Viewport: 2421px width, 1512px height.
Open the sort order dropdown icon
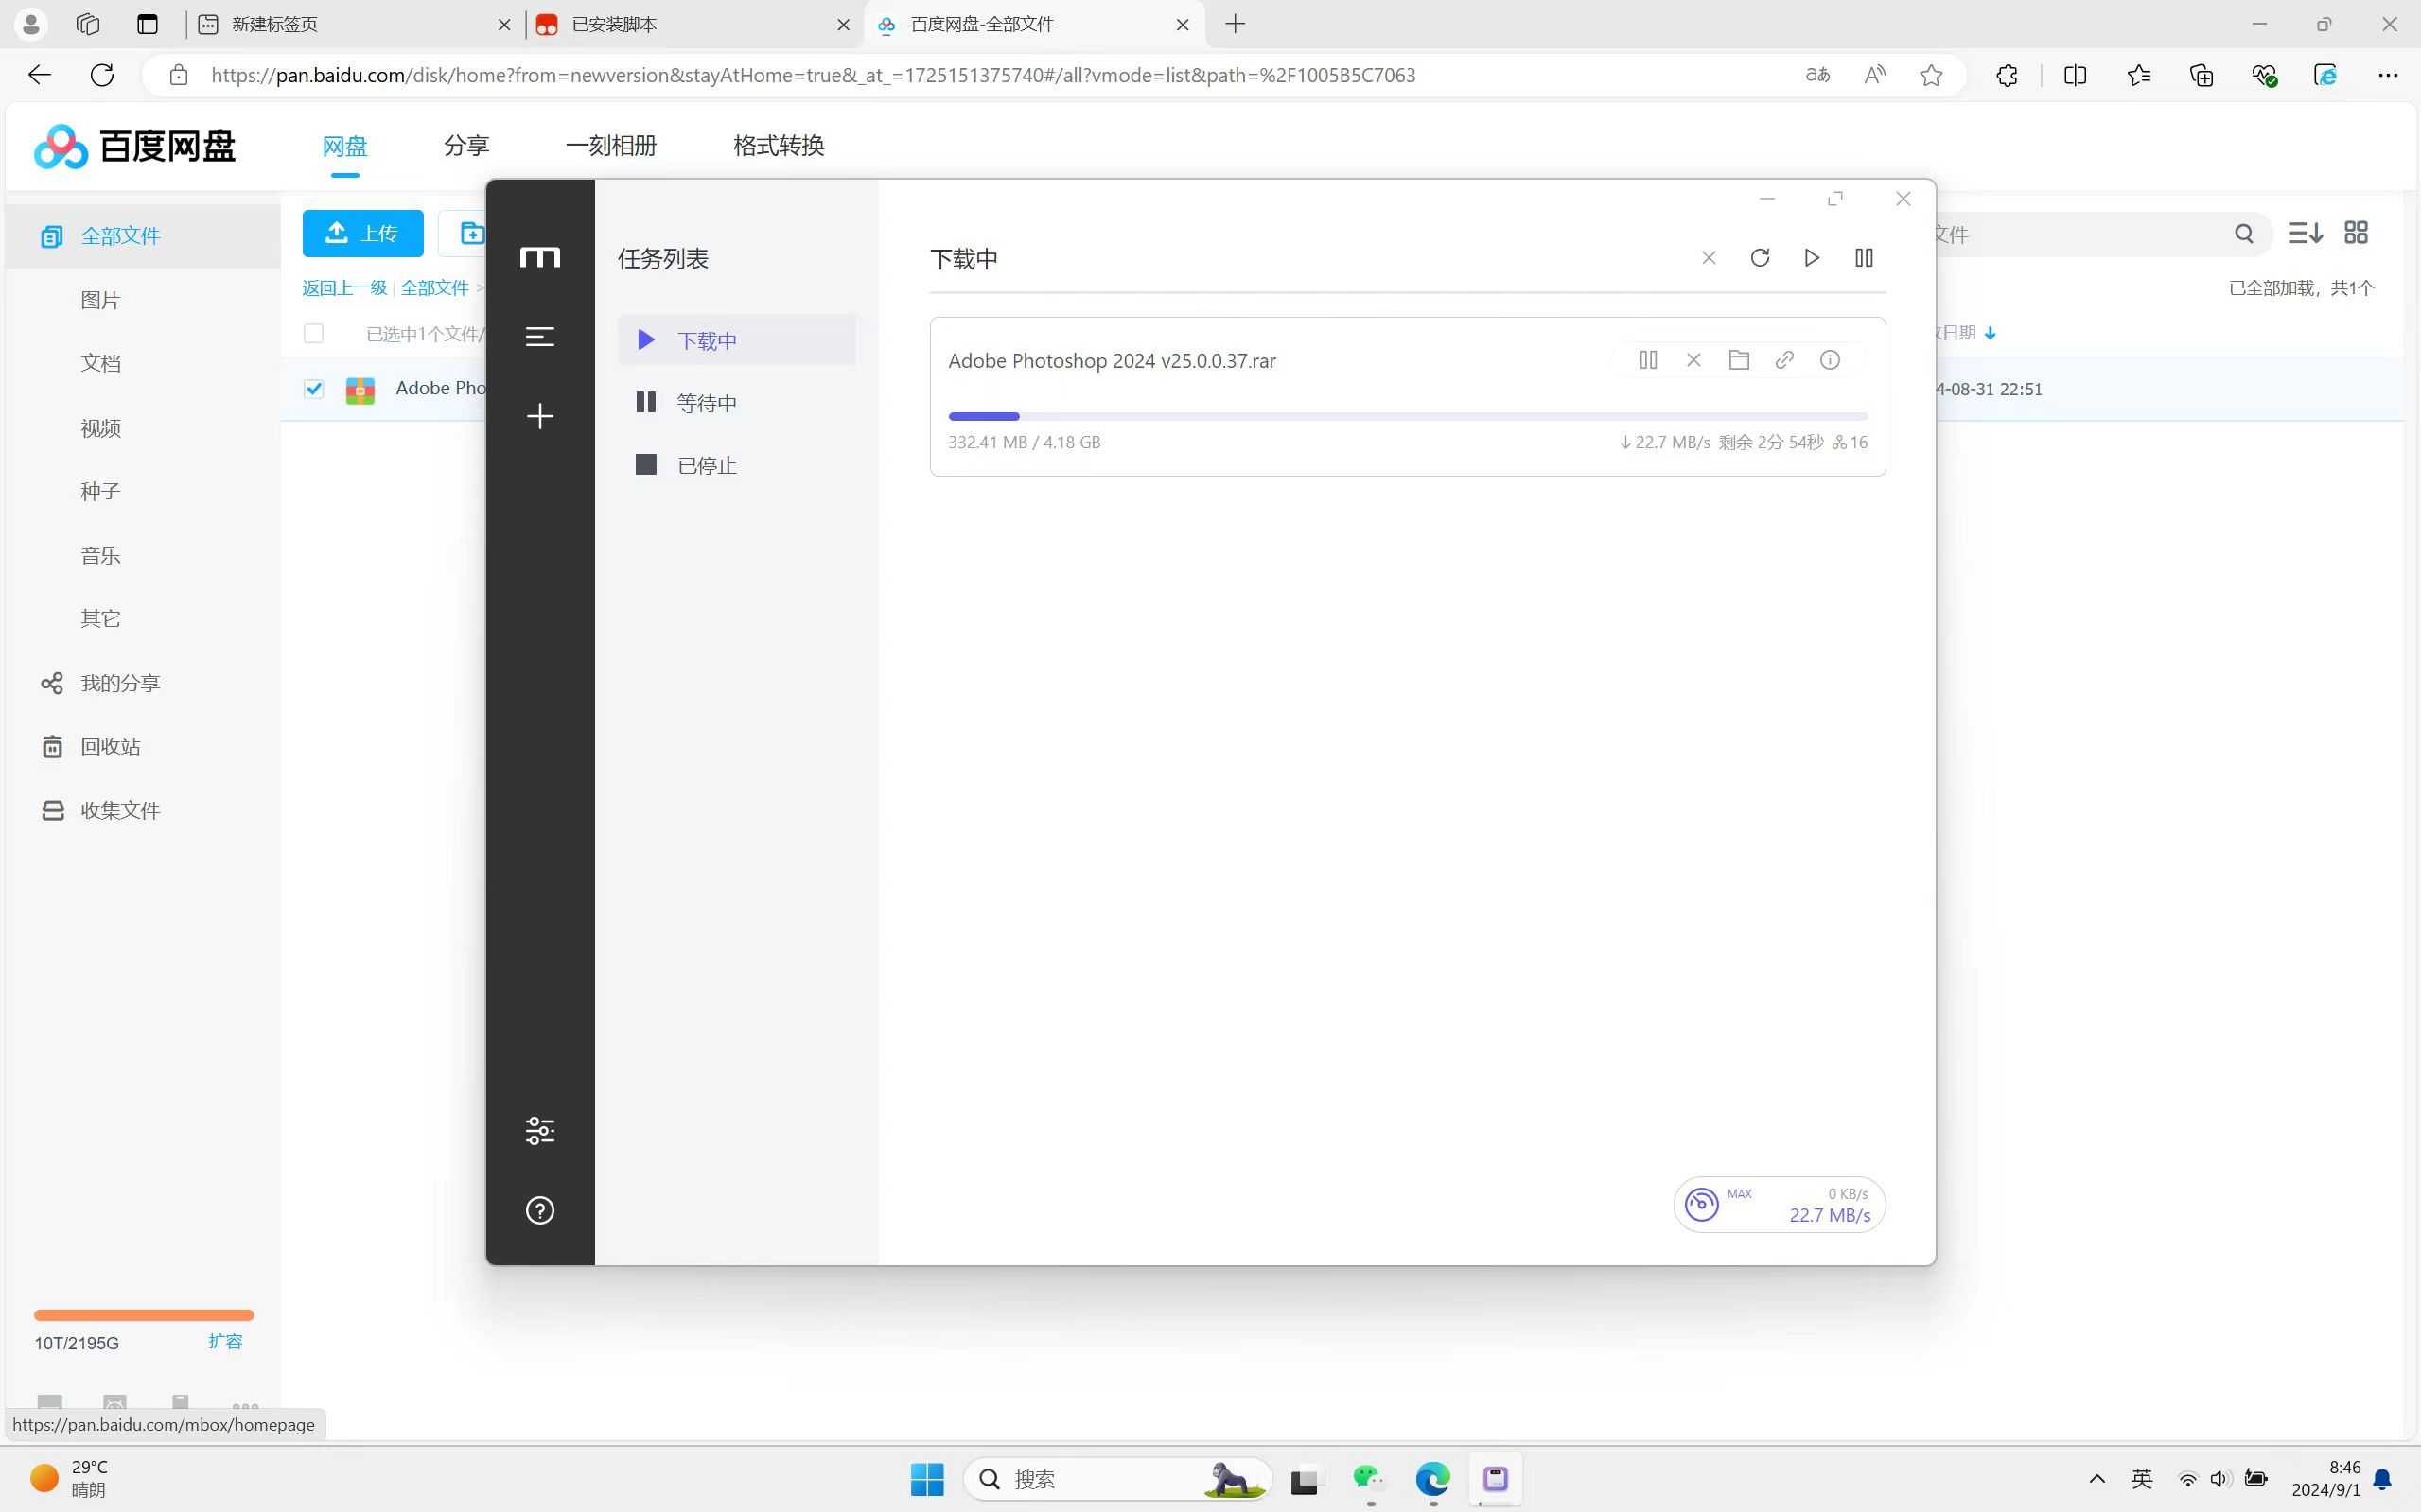pyautogui.click(x=2305, y=233)
